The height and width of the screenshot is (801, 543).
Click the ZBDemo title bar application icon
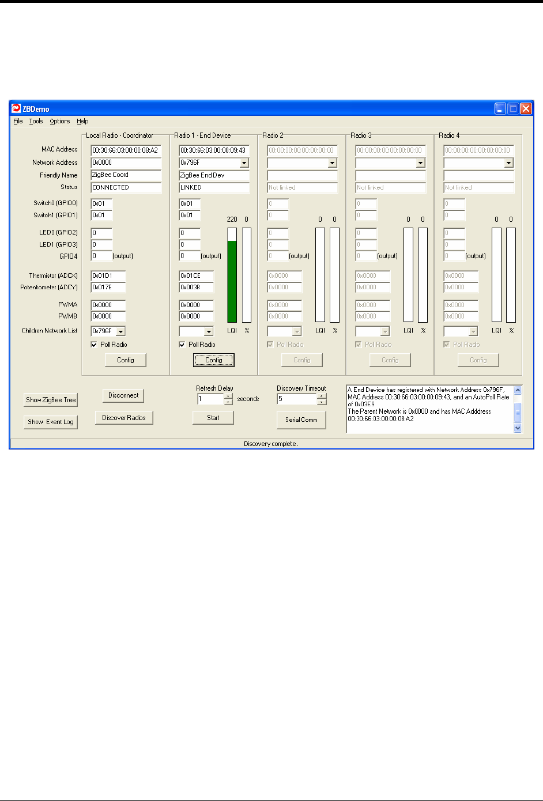click(x=16, y=108)
